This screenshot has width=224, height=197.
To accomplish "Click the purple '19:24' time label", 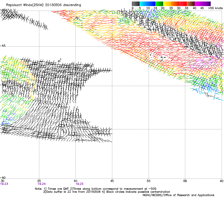I will (x=42, y=184).
